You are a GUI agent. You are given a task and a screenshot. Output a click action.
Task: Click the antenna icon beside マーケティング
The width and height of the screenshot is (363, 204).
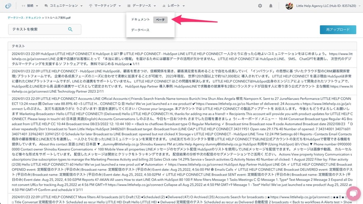90,6
